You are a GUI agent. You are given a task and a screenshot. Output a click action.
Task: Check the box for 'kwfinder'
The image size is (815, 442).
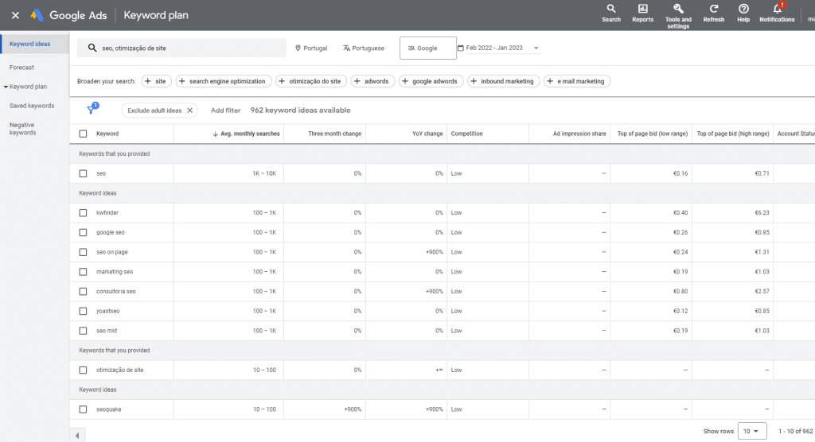83,213
